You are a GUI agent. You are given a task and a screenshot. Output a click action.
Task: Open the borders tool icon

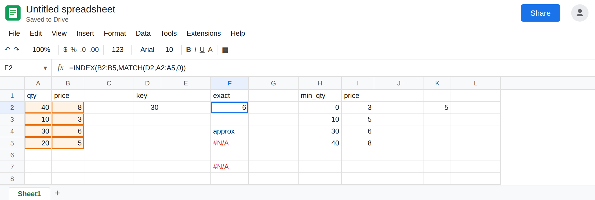coord(225,50)
